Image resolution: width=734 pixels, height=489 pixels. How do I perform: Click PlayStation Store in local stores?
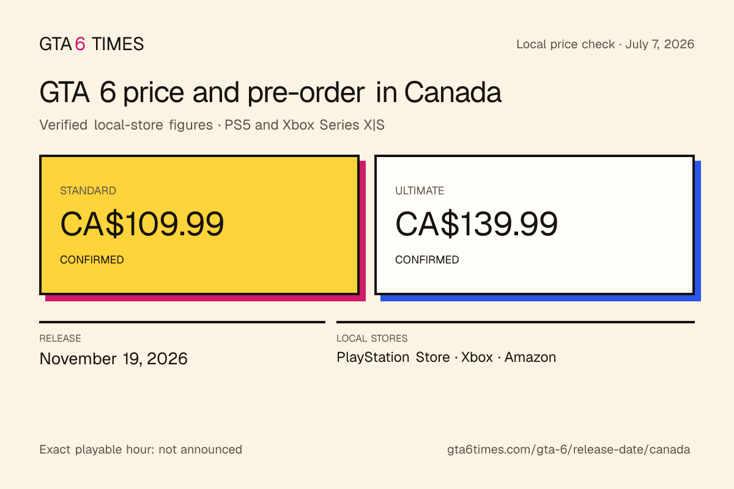pos(393,357)
